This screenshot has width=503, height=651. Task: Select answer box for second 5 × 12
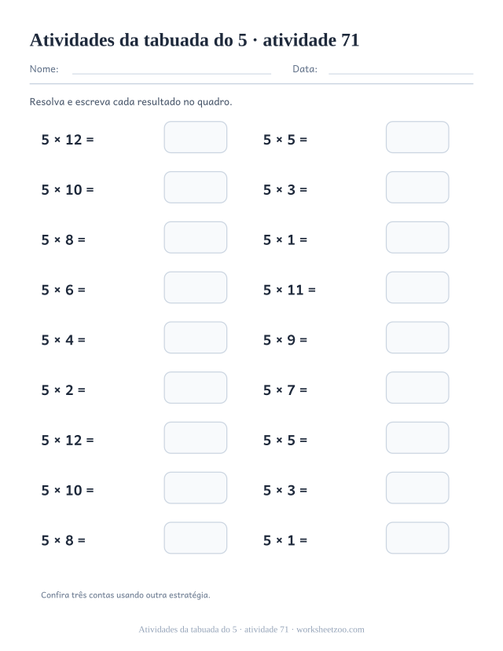196,438
